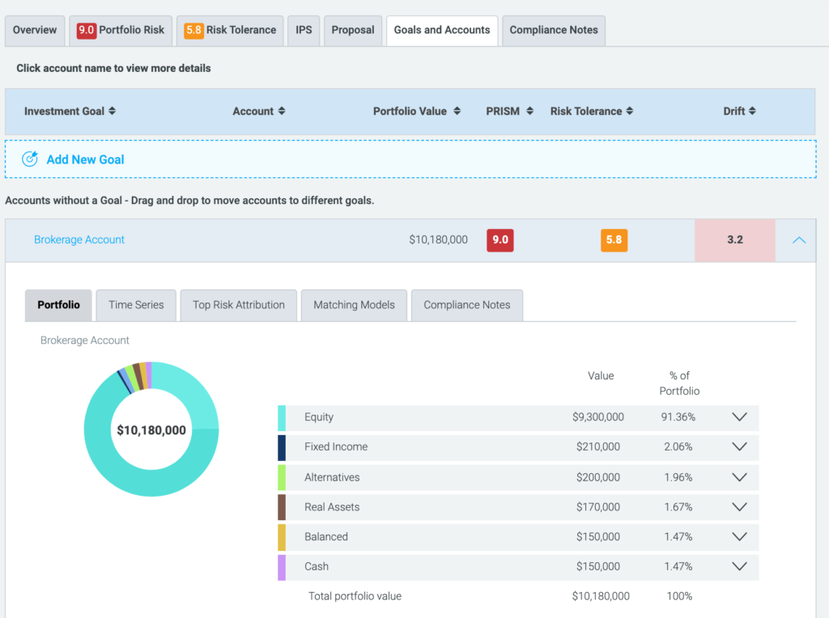
Task: Sort by PRISM column arrows
Action: pyautogui.click(x=529, y=111)
